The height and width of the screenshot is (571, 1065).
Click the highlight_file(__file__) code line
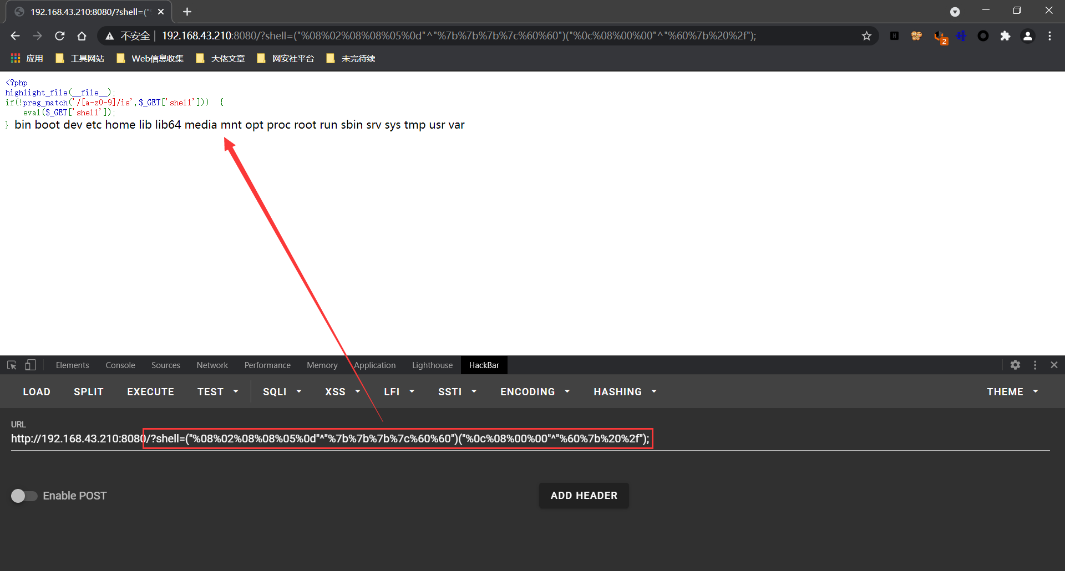coord(60,93)
